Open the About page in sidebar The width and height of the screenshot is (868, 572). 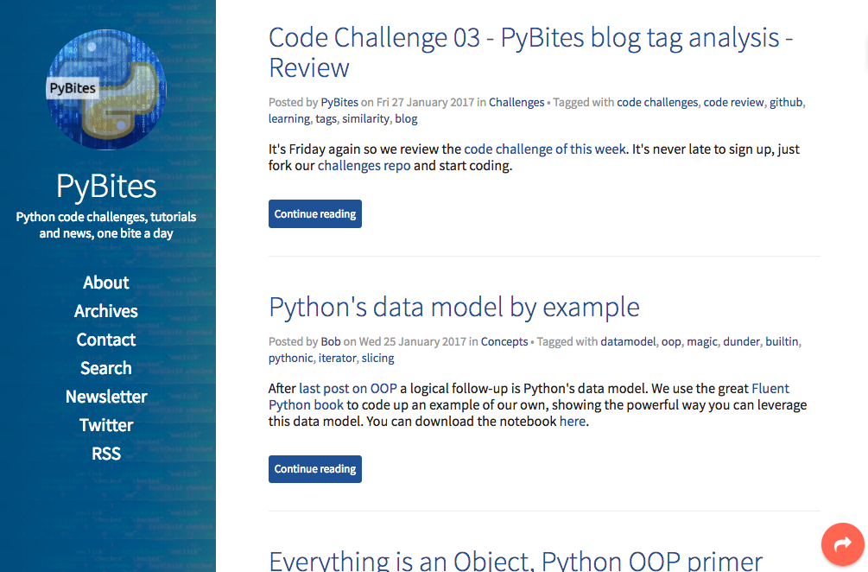point(106,283)
